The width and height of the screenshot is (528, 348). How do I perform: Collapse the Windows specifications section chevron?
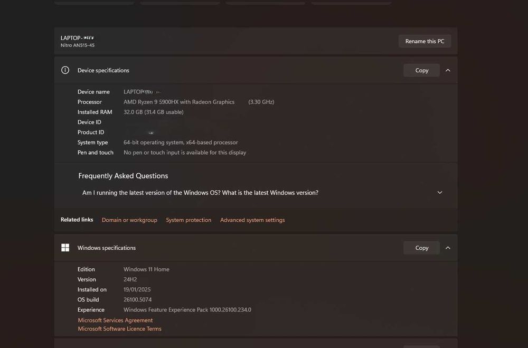click(448, 248)
